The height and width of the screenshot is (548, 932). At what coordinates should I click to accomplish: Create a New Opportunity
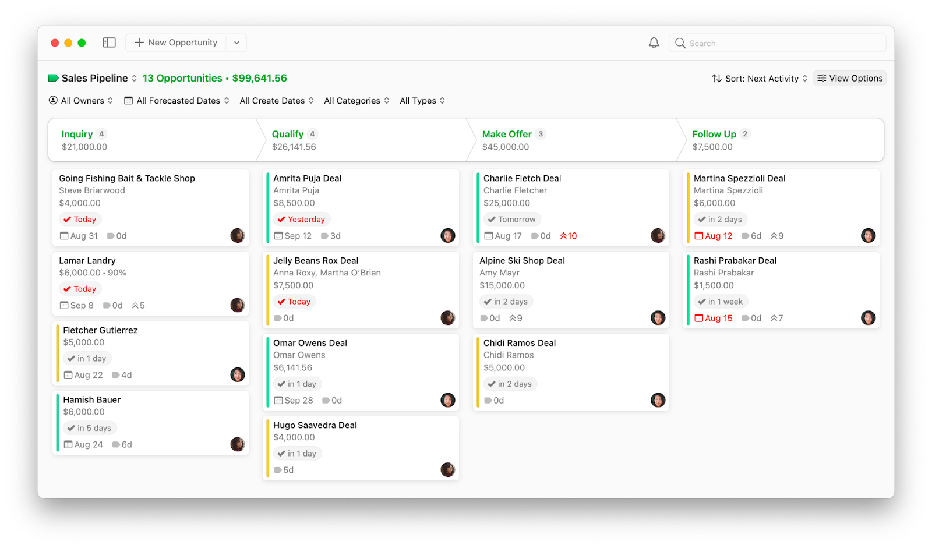click(x=176, y=43)
